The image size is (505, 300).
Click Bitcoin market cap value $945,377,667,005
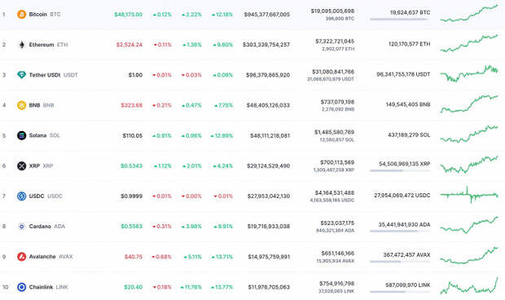(x=266, y=15)
